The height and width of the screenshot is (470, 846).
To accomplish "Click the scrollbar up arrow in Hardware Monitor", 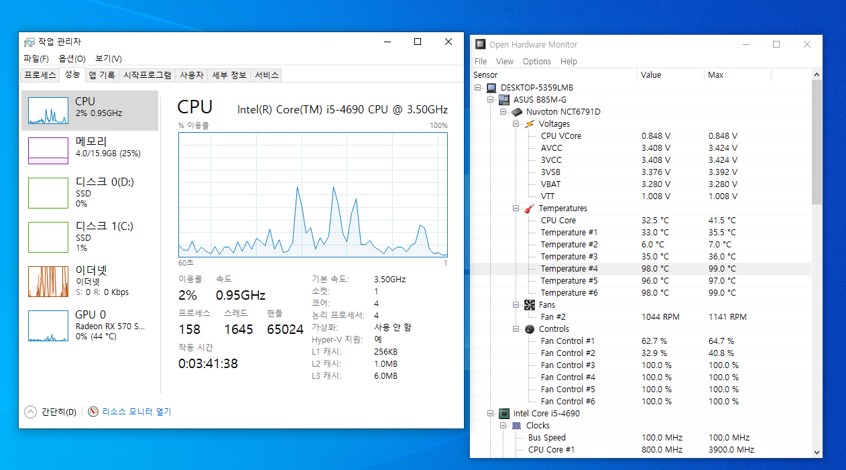I will pos(817,74).
